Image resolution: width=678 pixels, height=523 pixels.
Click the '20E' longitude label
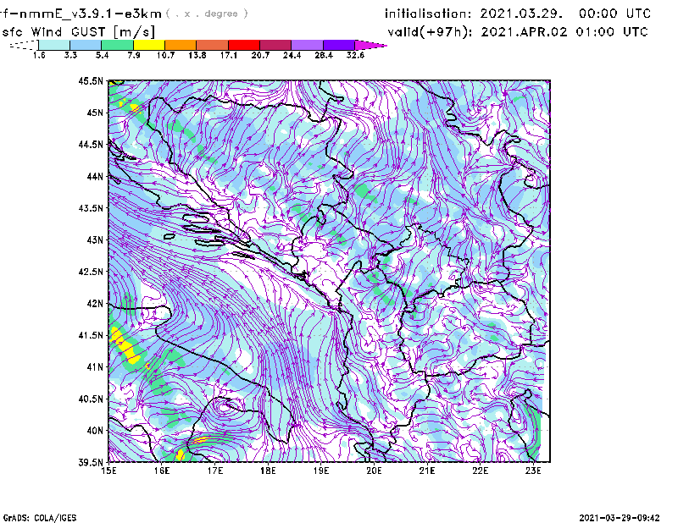point(374,471)
